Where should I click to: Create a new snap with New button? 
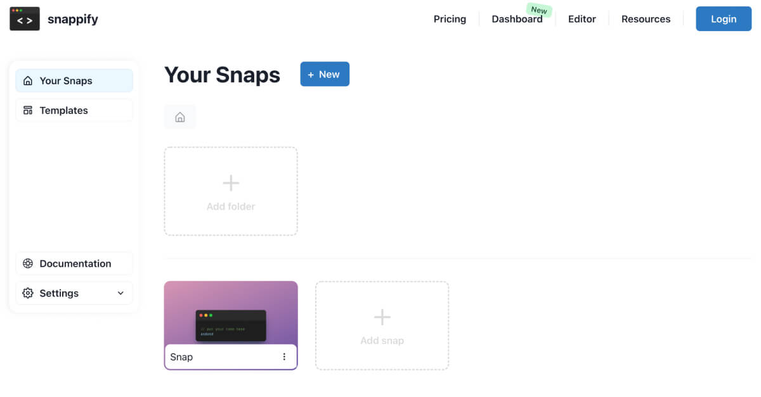coord(325,74)
